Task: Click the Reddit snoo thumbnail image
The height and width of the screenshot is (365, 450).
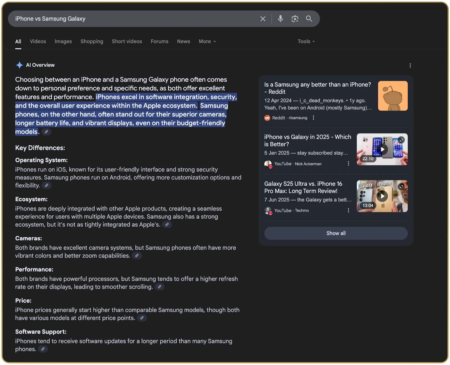Action: tap(393, 96)
